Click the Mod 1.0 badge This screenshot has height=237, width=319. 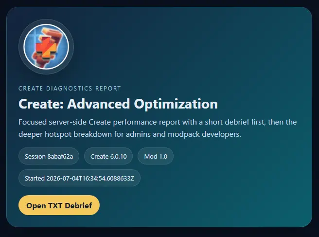coord(156,156)
